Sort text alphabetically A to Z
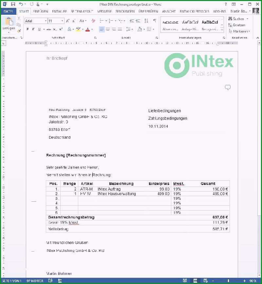Screen dimensions: 262x284 [146, 21]
